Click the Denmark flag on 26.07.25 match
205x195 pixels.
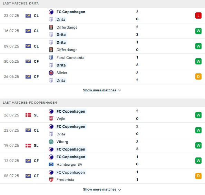pos(28,115)
